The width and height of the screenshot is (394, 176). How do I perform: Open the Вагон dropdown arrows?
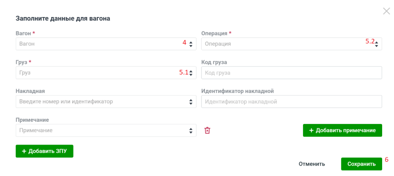(190, 44)
